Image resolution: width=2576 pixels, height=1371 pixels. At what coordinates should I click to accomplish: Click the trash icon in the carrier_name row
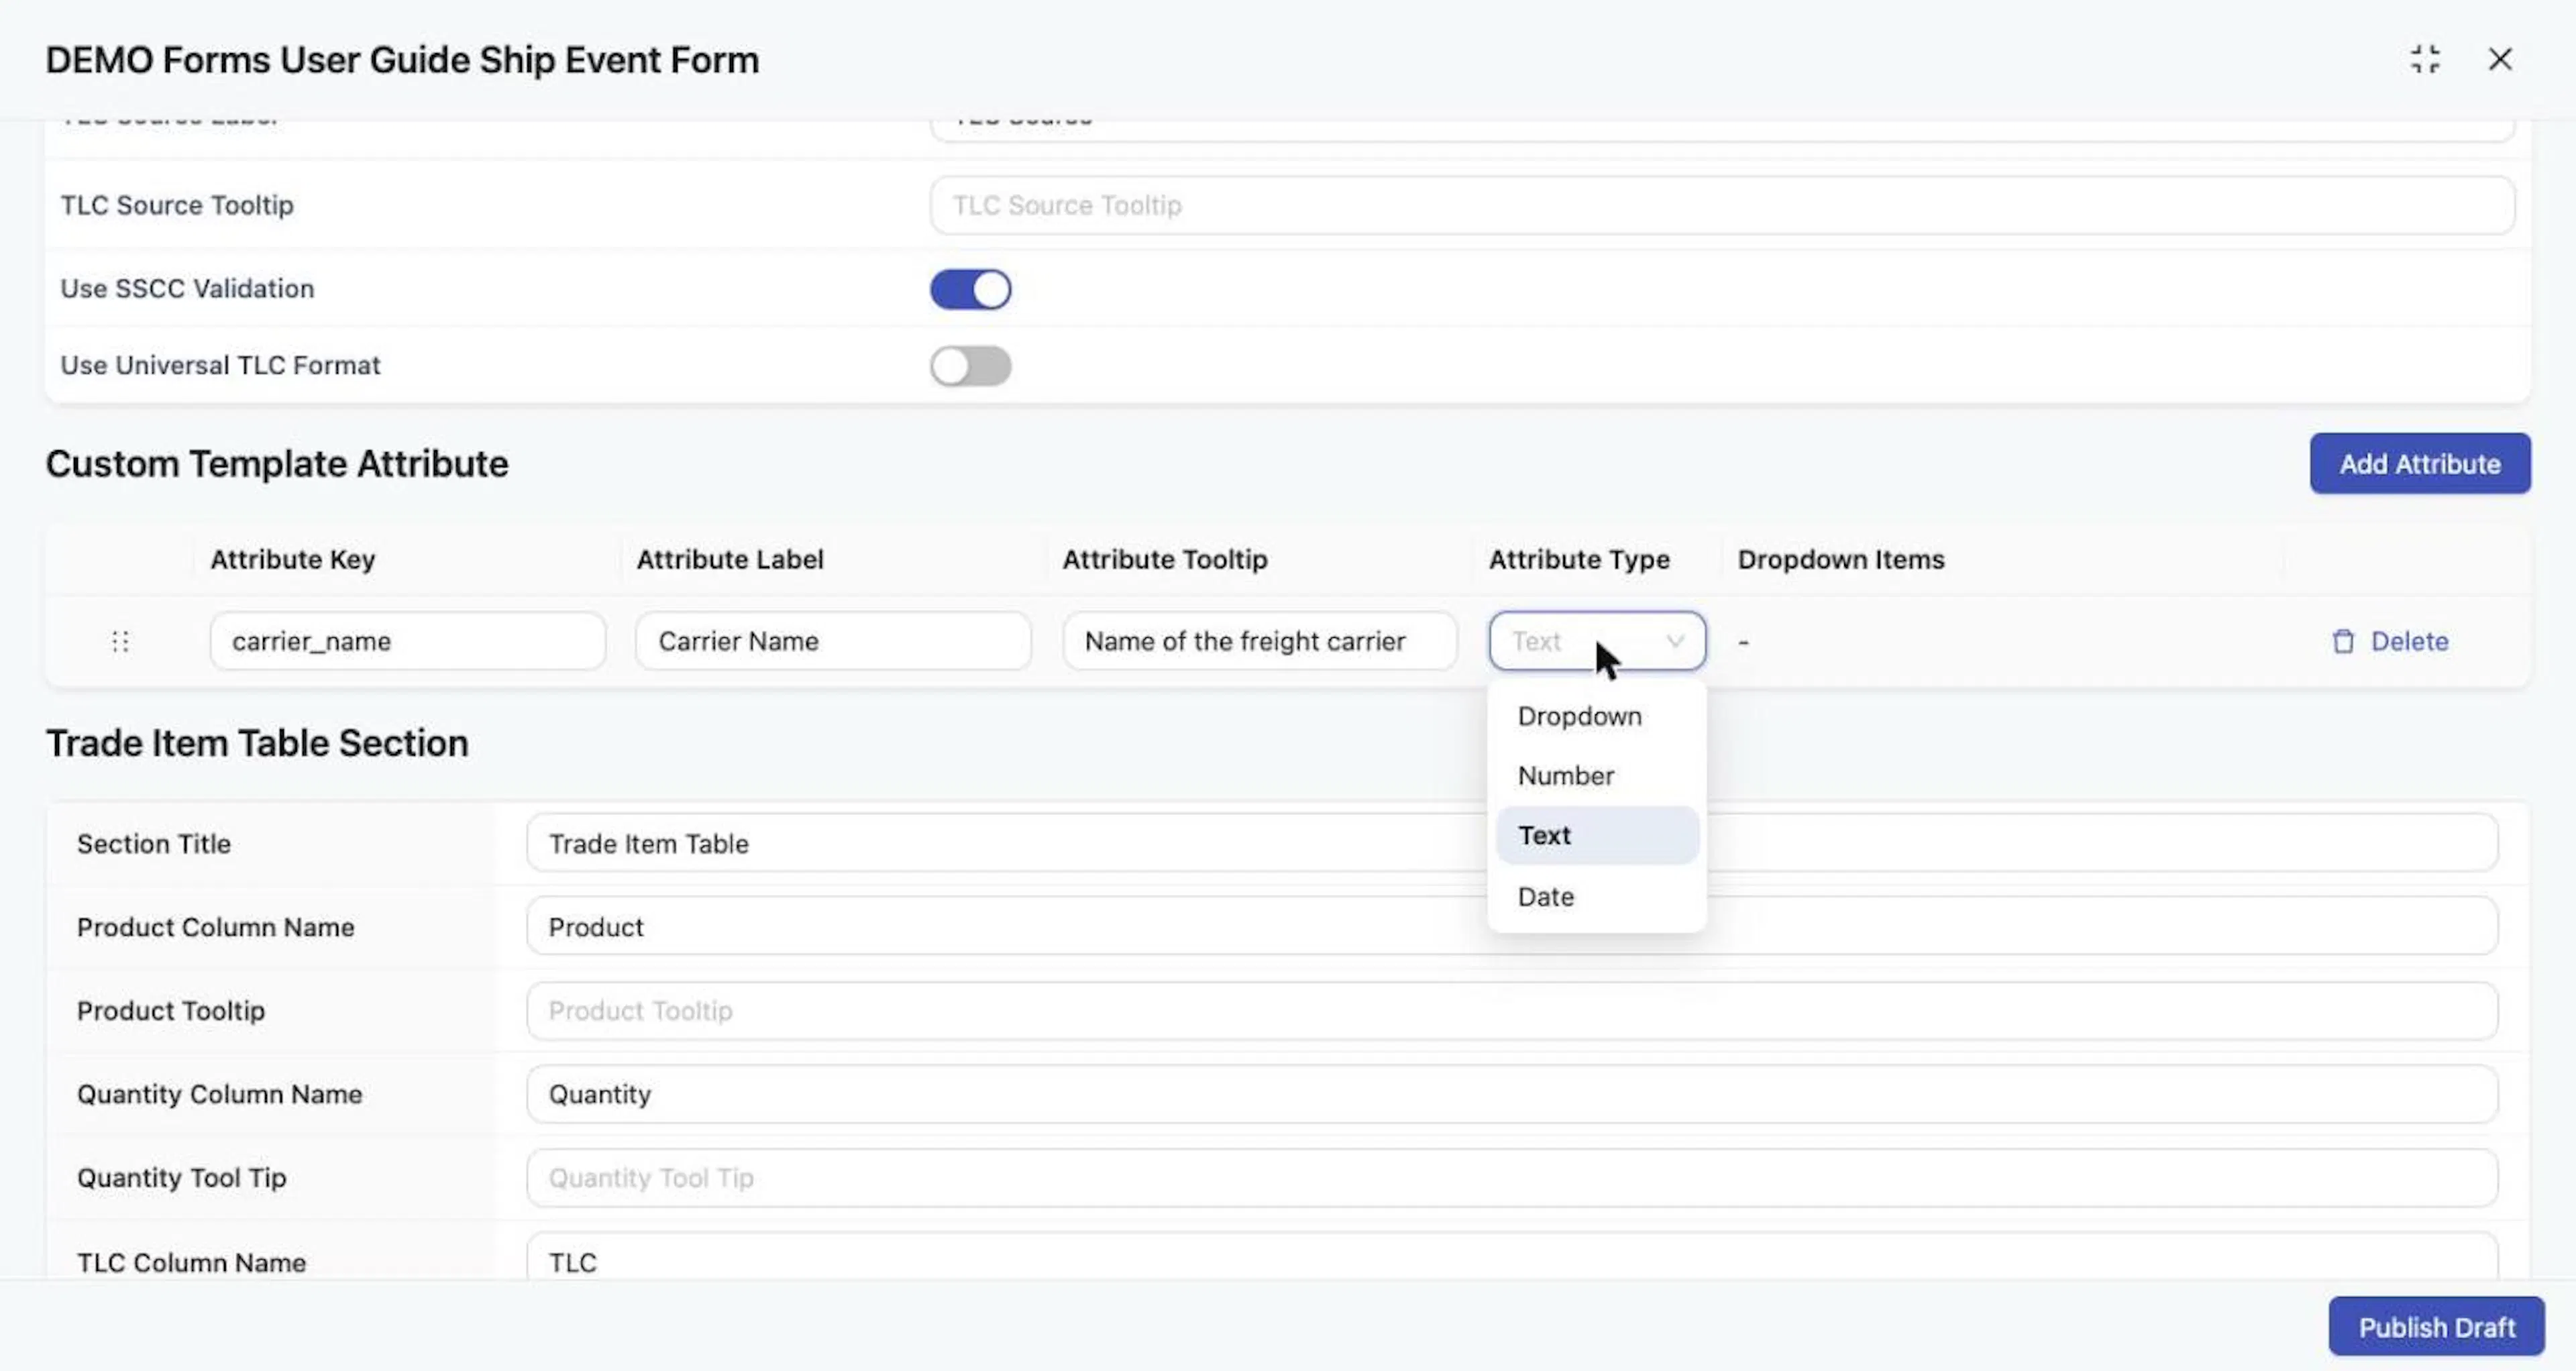pyautogui.click(x=2343, y=641)
